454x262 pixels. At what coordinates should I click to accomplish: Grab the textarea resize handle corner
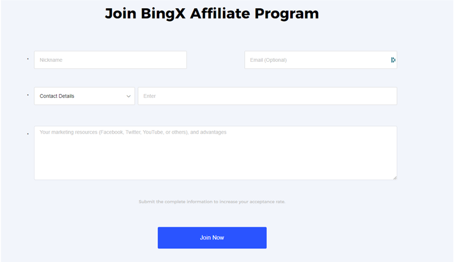[x=395, y=178]
